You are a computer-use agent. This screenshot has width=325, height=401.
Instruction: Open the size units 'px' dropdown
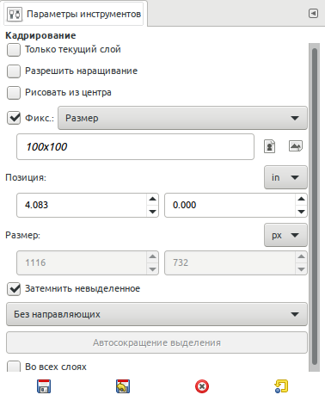[x=285, y=235]
